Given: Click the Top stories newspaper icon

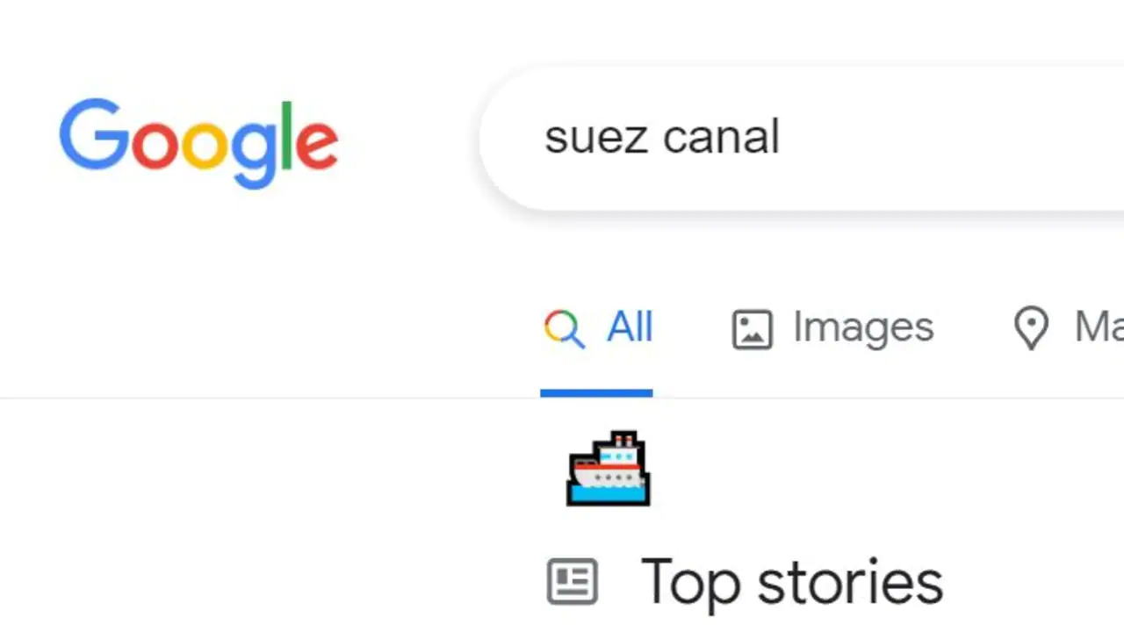Looking at the screenshot, I should click(573, 581).
